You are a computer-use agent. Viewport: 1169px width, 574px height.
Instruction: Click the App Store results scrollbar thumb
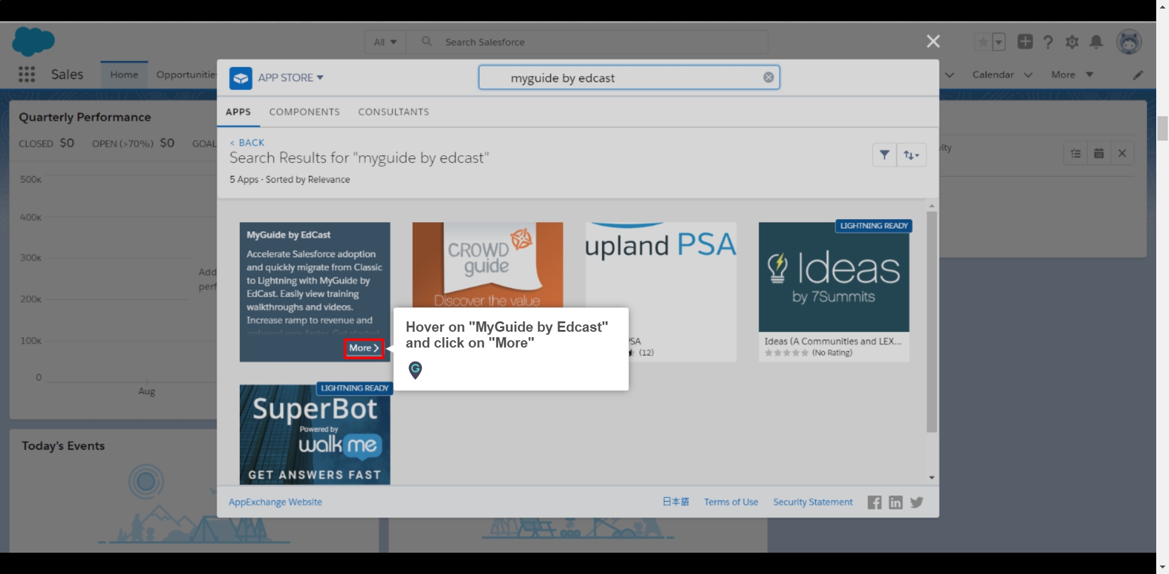(x=932, y=321)
